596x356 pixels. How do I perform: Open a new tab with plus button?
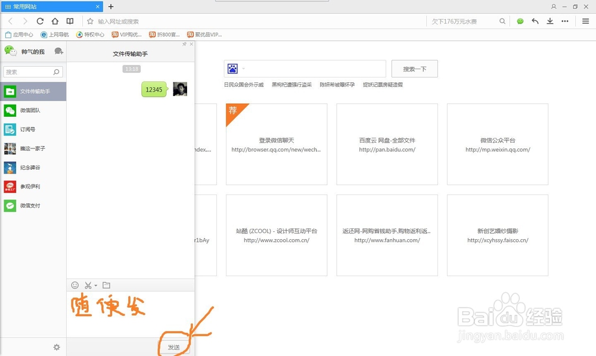[x=111, y=7]
